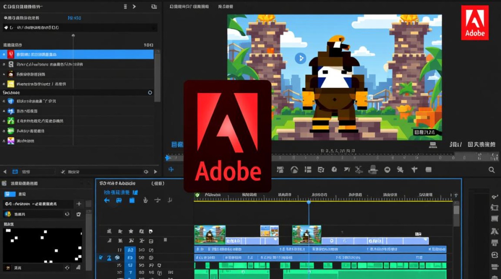The width and height of the screenshot is (501, 279).
Task: Click the blue play button on the preview video
Action: [300, 58]
